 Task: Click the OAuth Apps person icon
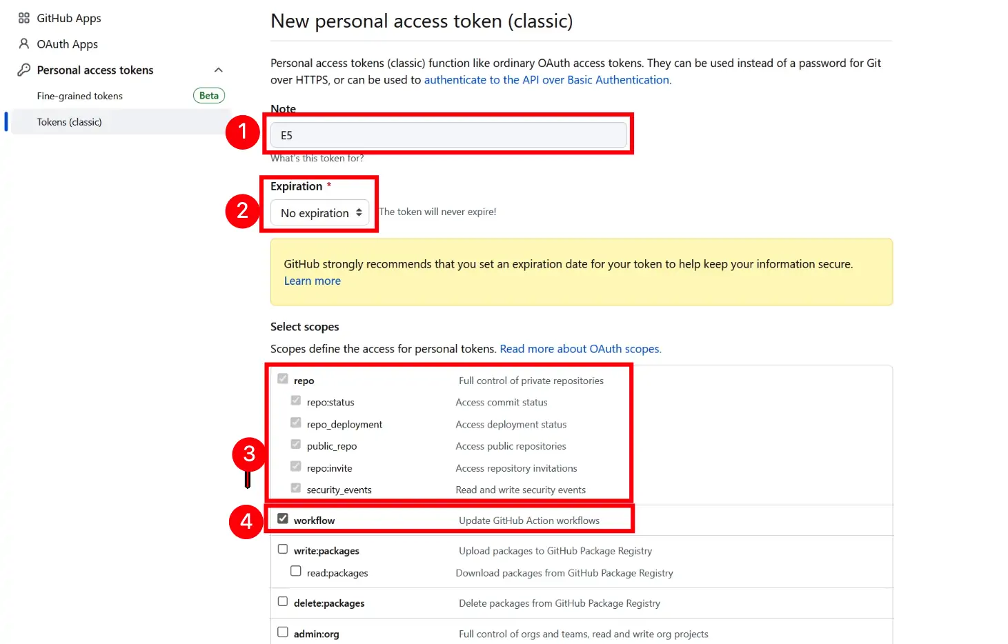pyautogui.click(x=23, y=43)
